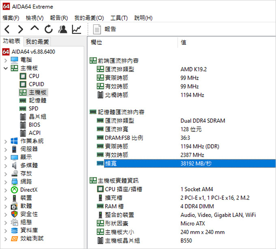Switch to the 我的最愛 tab
Screen dimensions: 276x249
point(37,42)
